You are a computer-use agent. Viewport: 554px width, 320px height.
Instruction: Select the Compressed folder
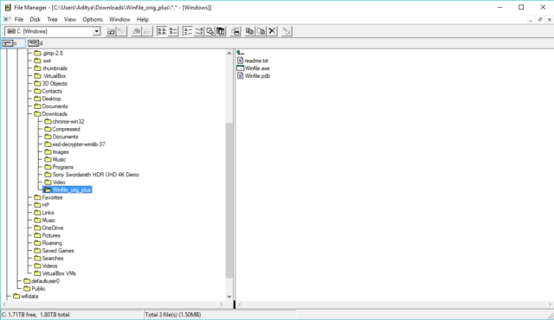coord(62,129)
